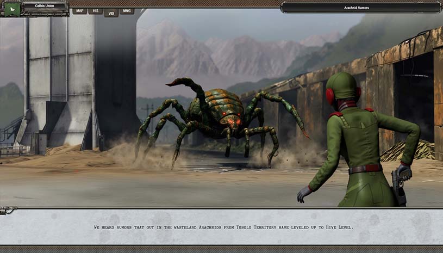Click the Celtris Union faction flag icon
The image size is (443, 253).
coord(12,9)
